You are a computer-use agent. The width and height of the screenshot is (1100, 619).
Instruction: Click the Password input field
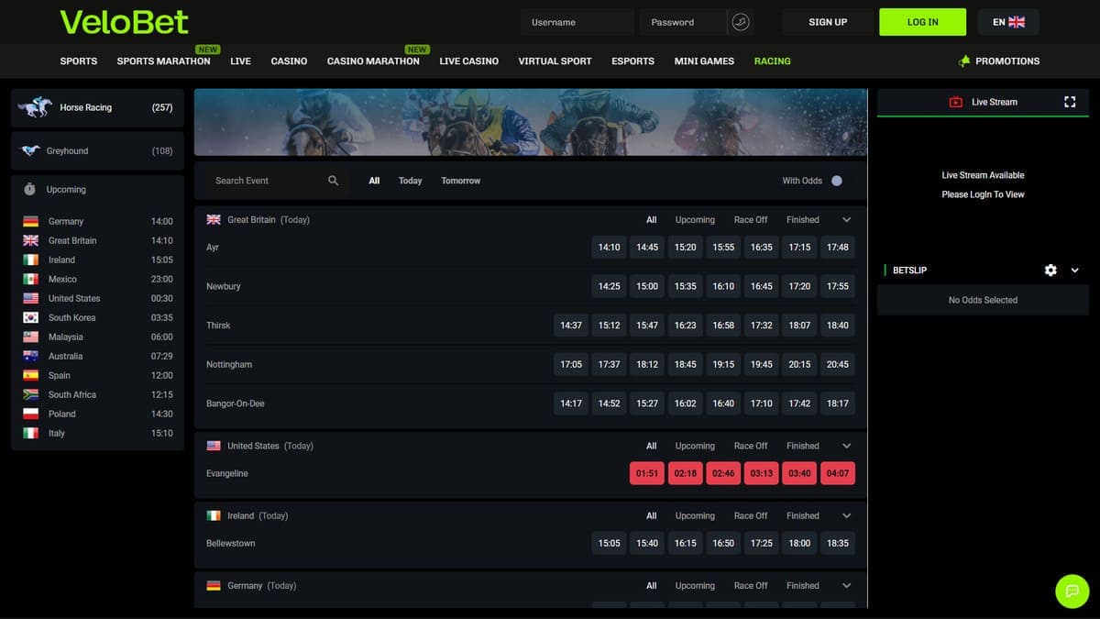point(683,22)
